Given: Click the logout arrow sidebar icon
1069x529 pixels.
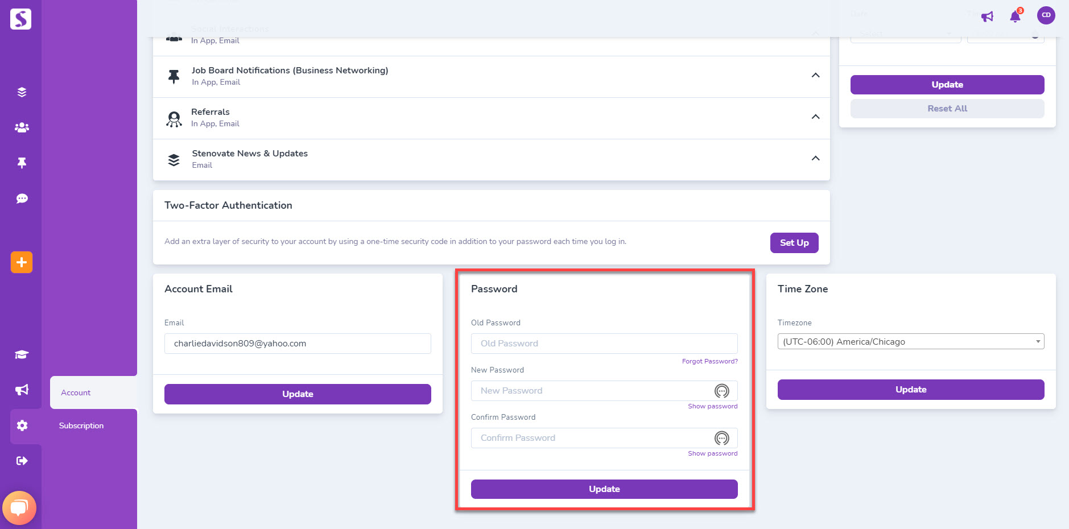Looking at the screenshot, I should coord(22,461).
